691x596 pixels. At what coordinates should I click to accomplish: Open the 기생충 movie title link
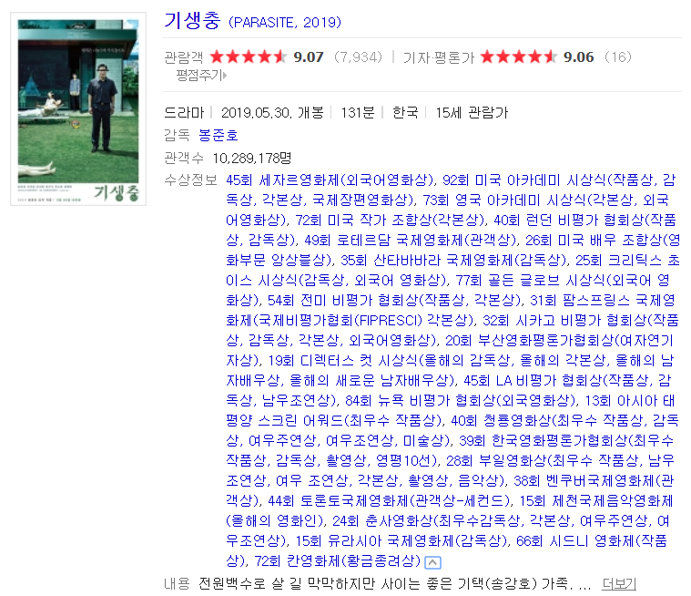(192, 21)
